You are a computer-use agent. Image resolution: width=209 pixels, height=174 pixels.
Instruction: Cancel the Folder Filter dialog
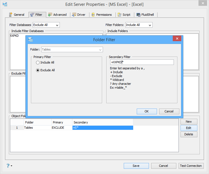tap(169, 111)
